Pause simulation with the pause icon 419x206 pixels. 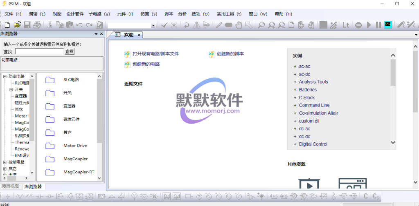coord(378,25)
